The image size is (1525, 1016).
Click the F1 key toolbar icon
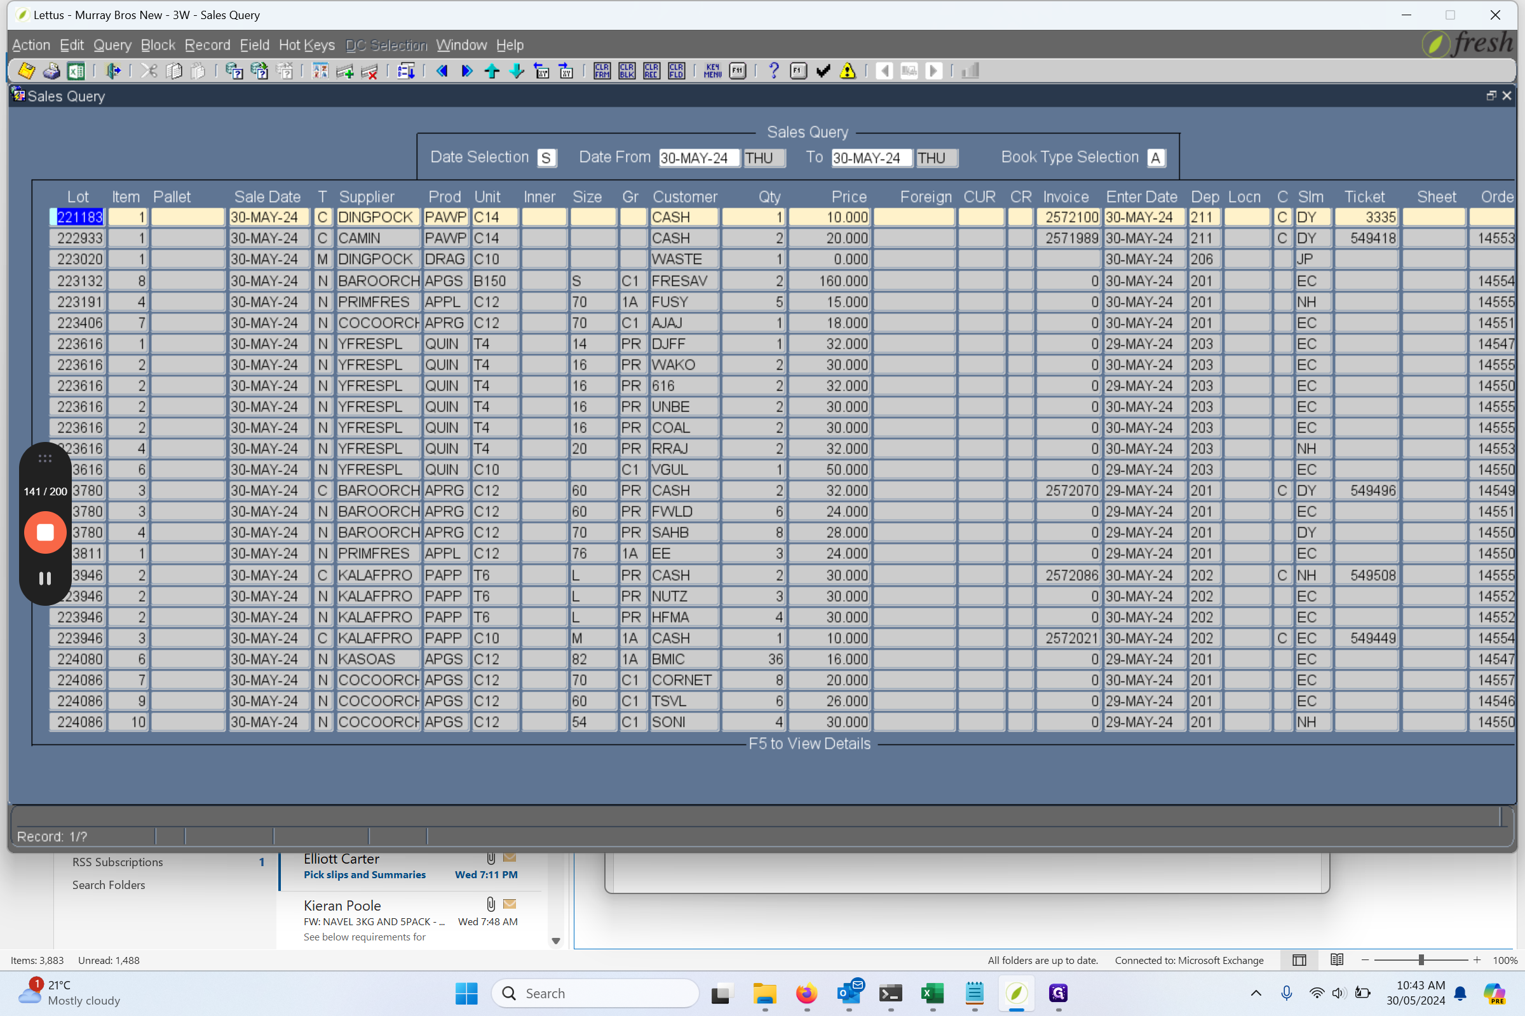click(x=798, y=70)
